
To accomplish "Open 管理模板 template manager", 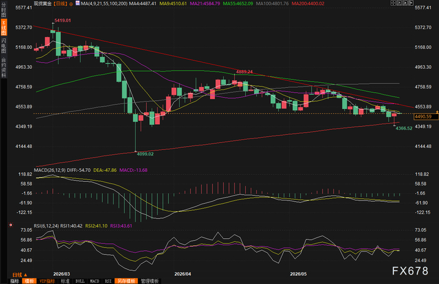I will [x=150, y=281].
